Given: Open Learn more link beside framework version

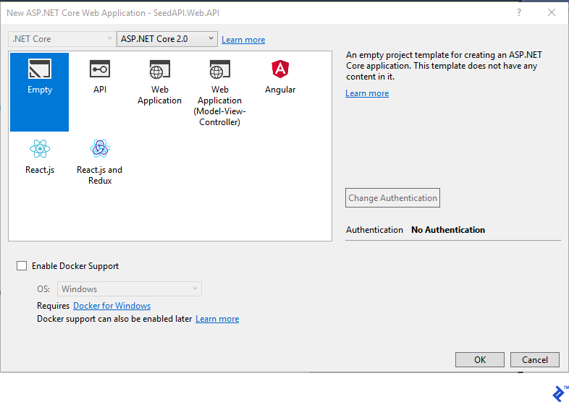Looking at the screenshot, I should pos(243,40).
